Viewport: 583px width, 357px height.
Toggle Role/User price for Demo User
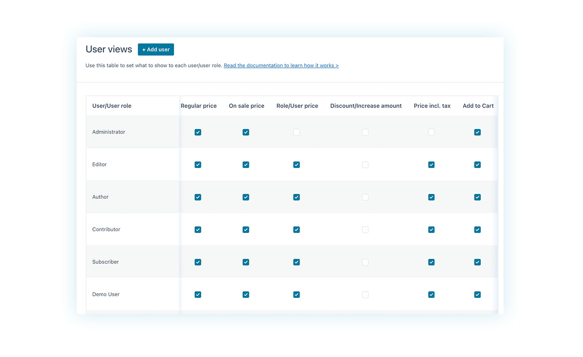point(296,295)
